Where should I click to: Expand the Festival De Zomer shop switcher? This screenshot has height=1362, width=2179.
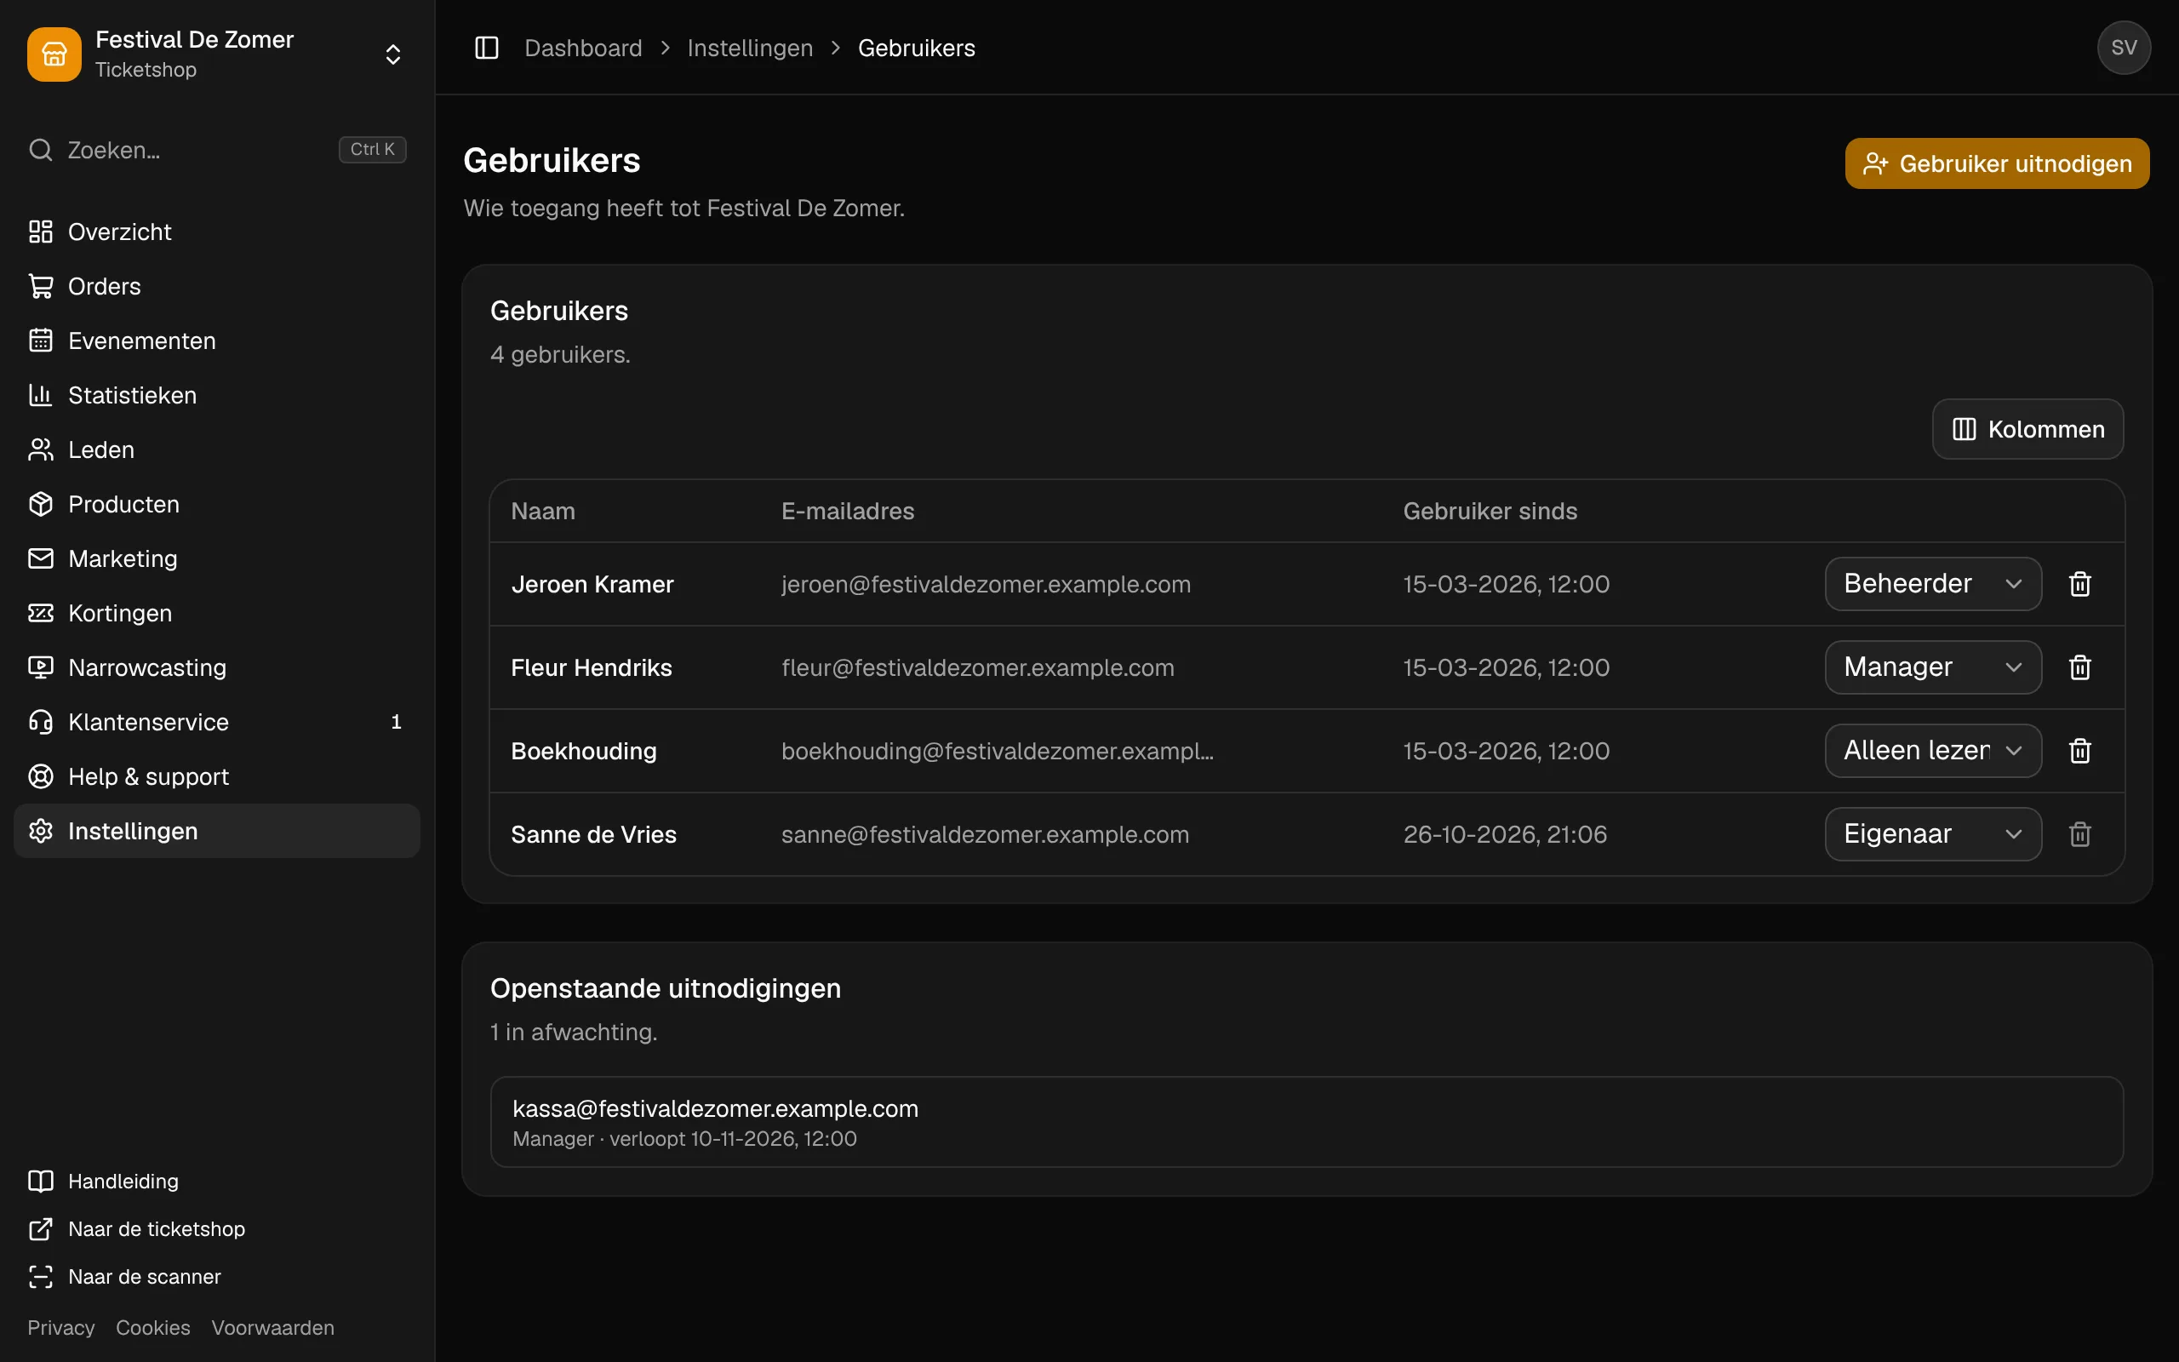[x=392, y=54]
